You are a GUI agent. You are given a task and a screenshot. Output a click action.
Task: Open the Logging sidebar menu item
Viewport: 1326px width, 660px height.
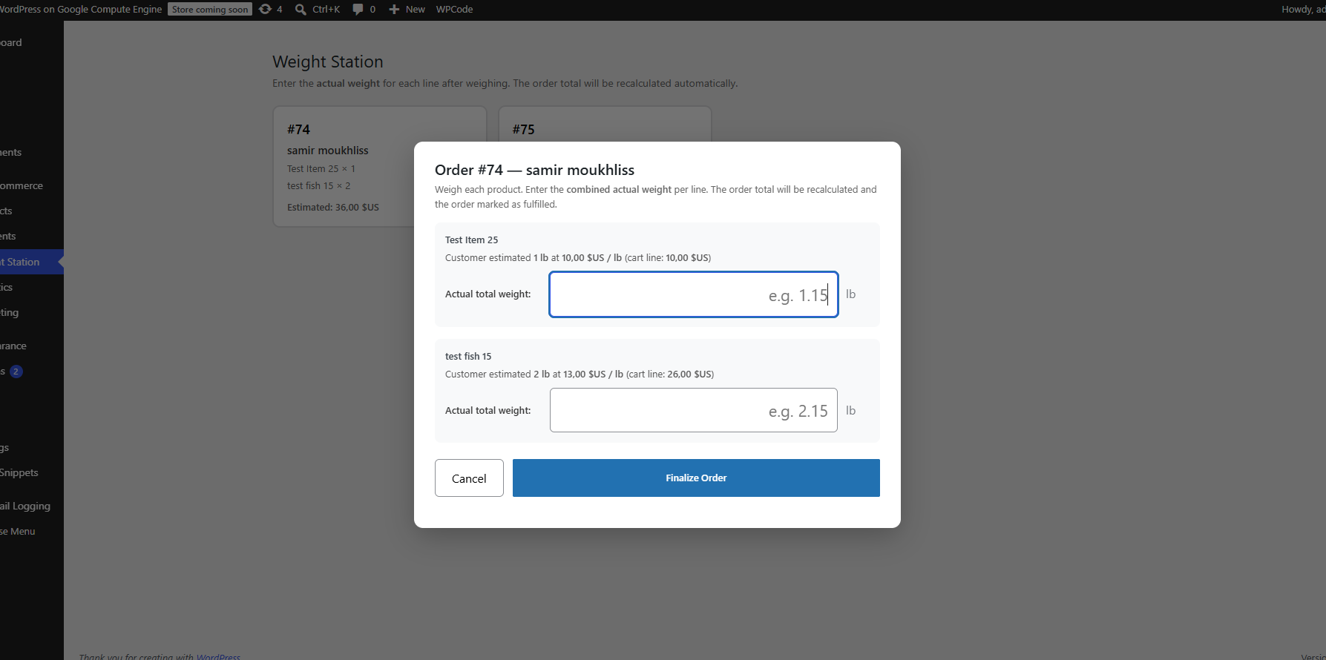click(25, 506)
